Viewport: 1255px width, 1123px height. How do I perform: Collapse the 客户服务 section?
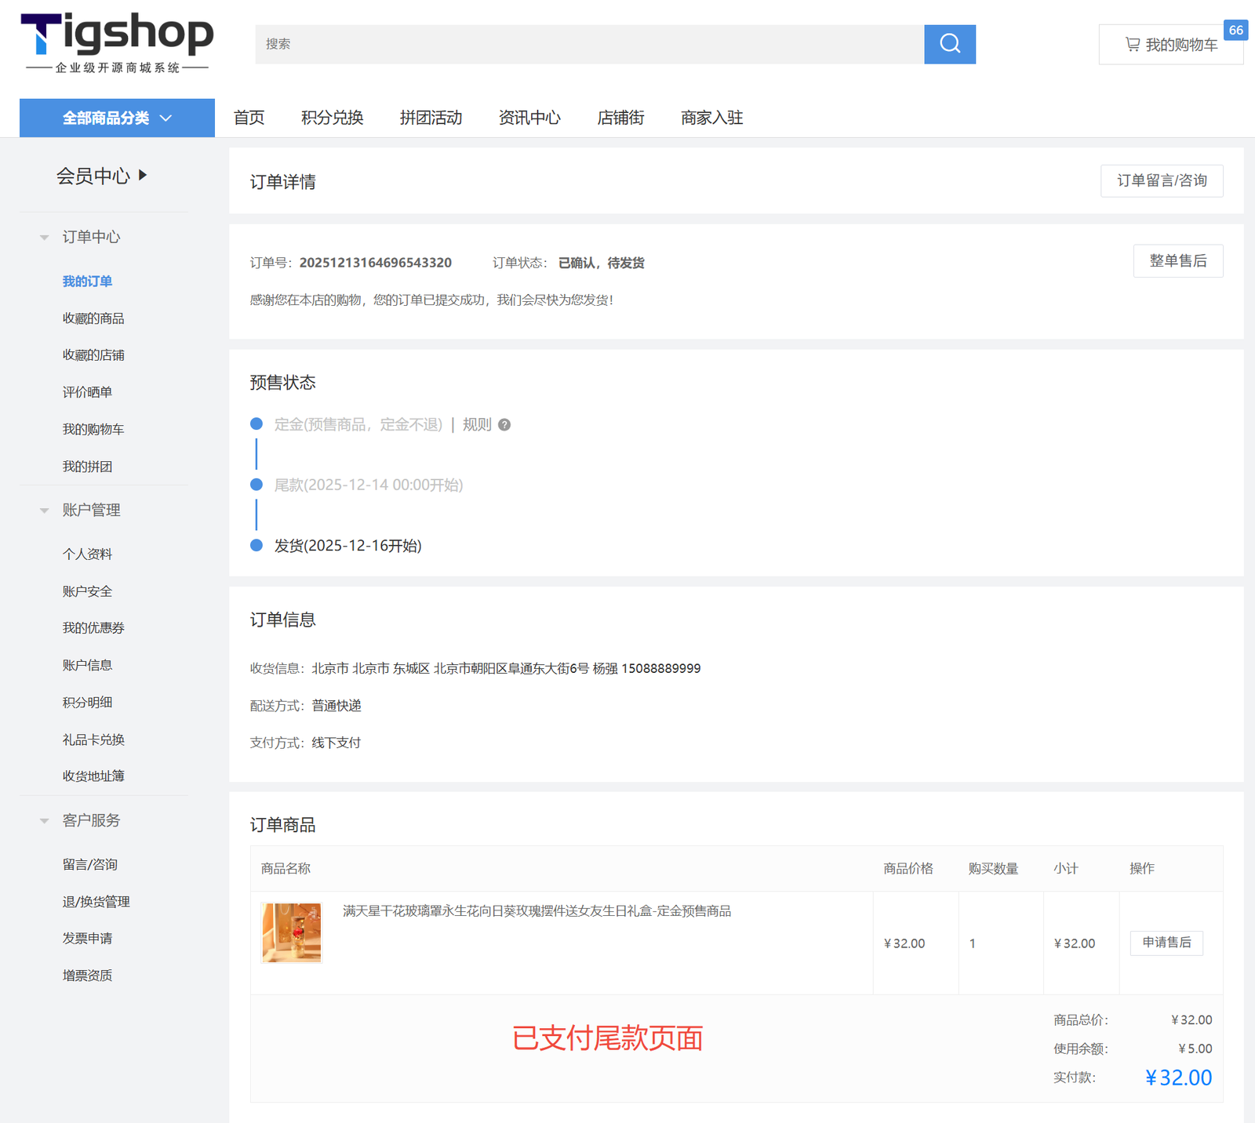pyautogui.click(x=45, y=820)
